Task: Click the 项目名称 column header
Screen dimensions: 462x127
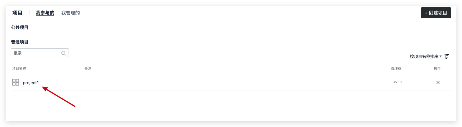Action: tap(19, 69)
